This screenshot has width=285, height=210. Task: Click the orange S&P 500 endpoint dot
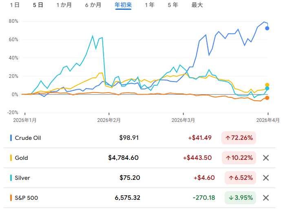[267, 98]
